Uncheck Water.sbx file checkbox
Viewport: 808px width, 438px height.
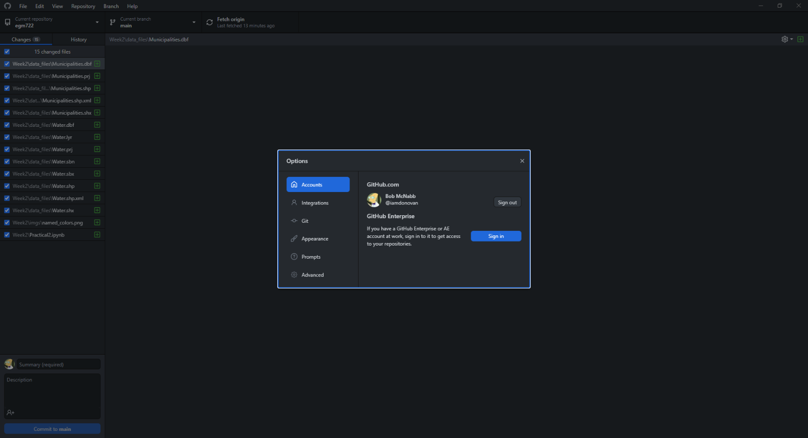coord(7,174)
